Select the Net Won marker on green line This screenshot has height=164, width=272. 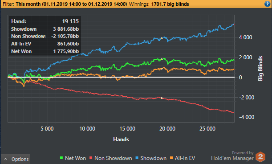pyautogui.click(x=162, y=59)
